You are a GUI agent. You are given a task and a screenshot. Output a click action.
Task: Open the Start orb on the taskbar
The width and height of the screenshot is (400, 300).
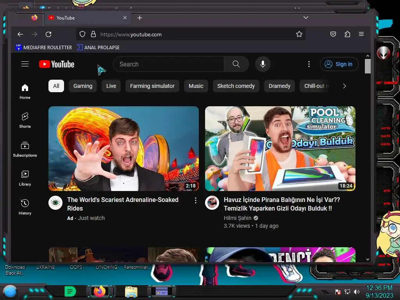(10, 291)
